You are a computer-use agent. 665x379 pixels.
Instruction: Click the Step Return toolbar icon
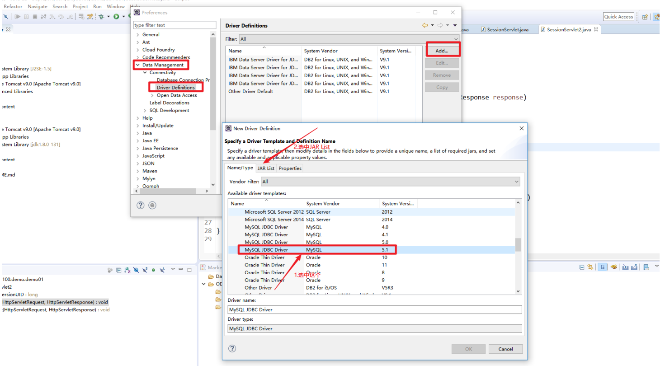(70, 17)
